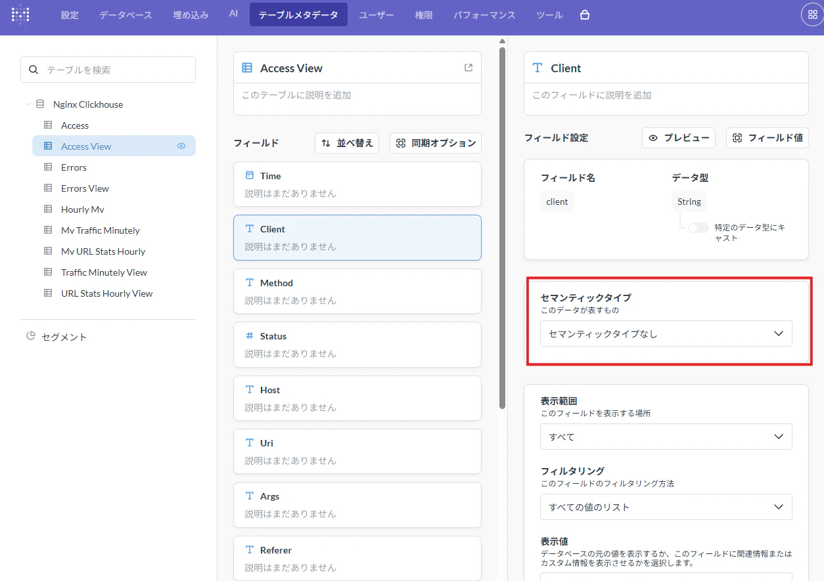824x581 pixels.
Task: Select the Referer field card
Action: 357,558
